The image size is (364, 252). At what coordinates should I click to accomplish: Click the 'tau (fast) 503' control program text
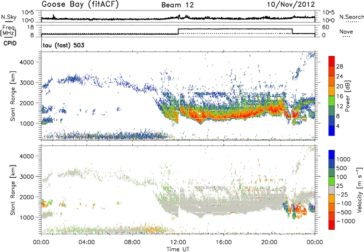tap(64, 45)
